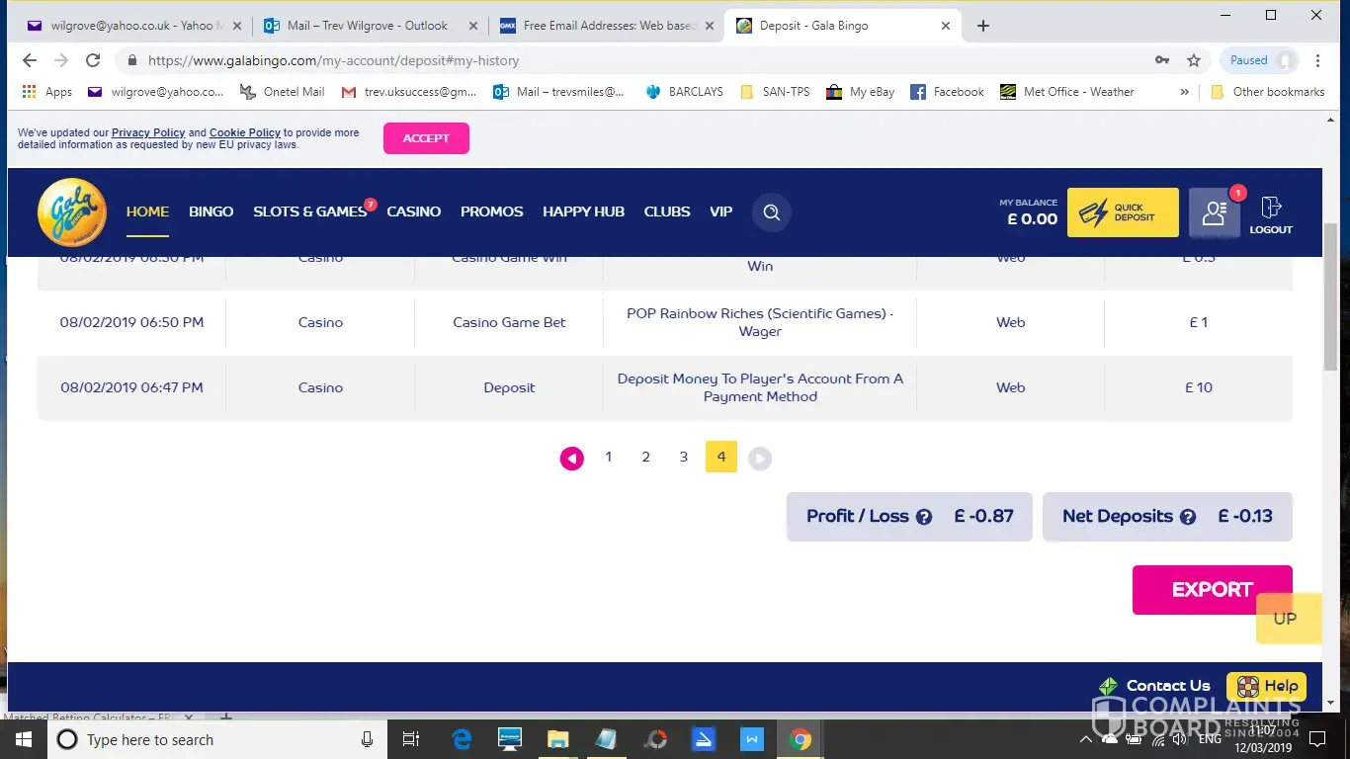Reload the page in Chrome
This screenshot has width=1350, height=759.
[93, 60]
